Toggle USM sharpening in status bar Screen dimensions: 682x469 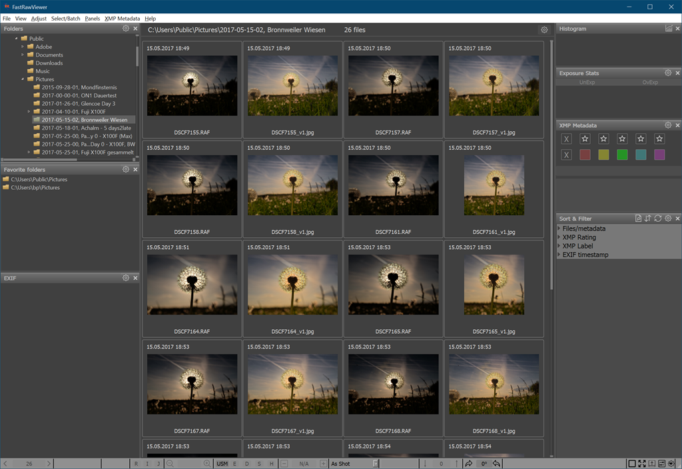pyautogui.click(x=222, y=464)
